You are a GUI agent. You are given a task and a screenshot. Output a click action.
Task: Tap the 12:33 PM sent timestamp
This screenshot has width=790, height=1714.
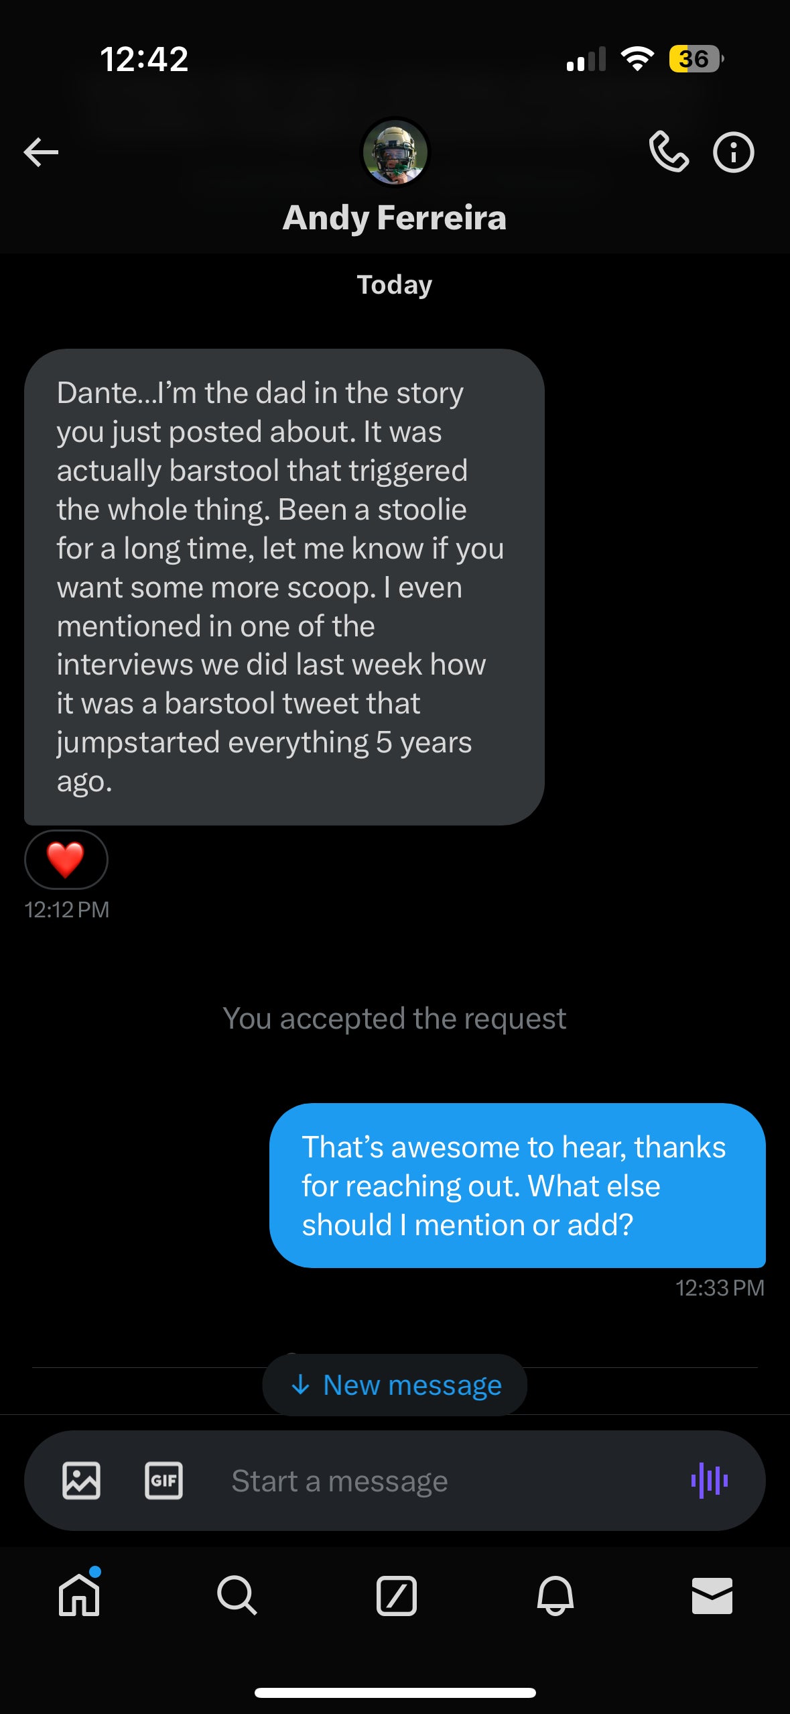coord(720,1288)
